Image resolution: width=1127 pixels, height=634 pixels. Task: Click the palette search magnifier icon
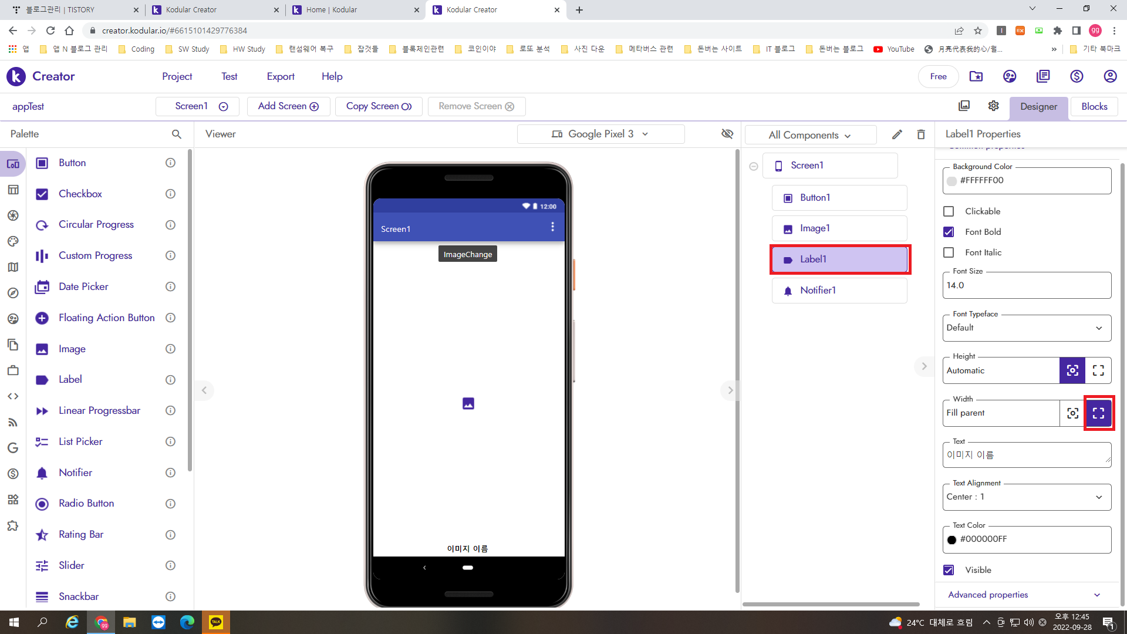(x=176, y=134)
